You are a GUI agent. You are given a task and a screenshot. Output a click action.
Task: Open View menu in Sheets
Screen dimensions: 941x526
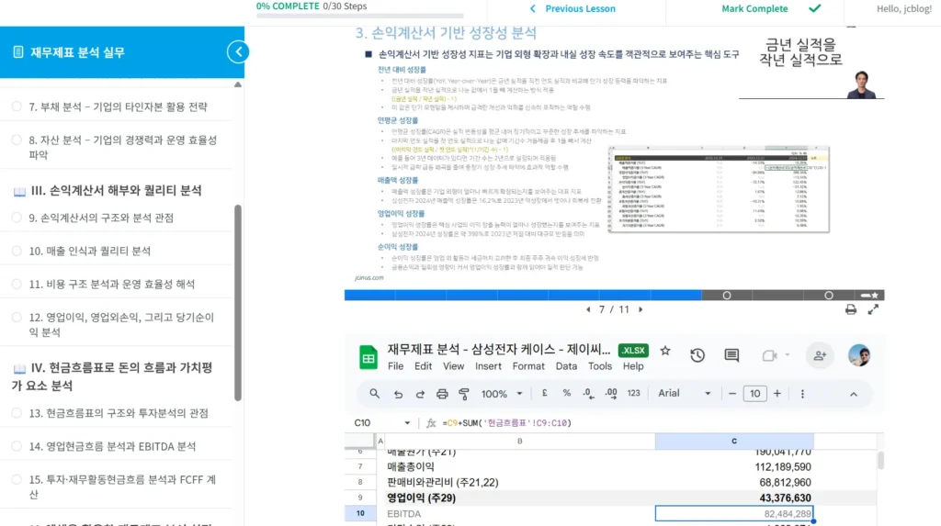click(x=454, y=366)
